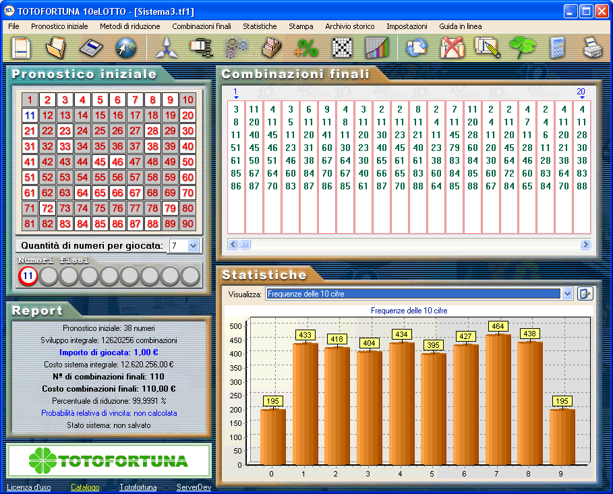Click the combinations scrollbar left arrow
The image size is (613, 494).
click(x=233, y=245)
